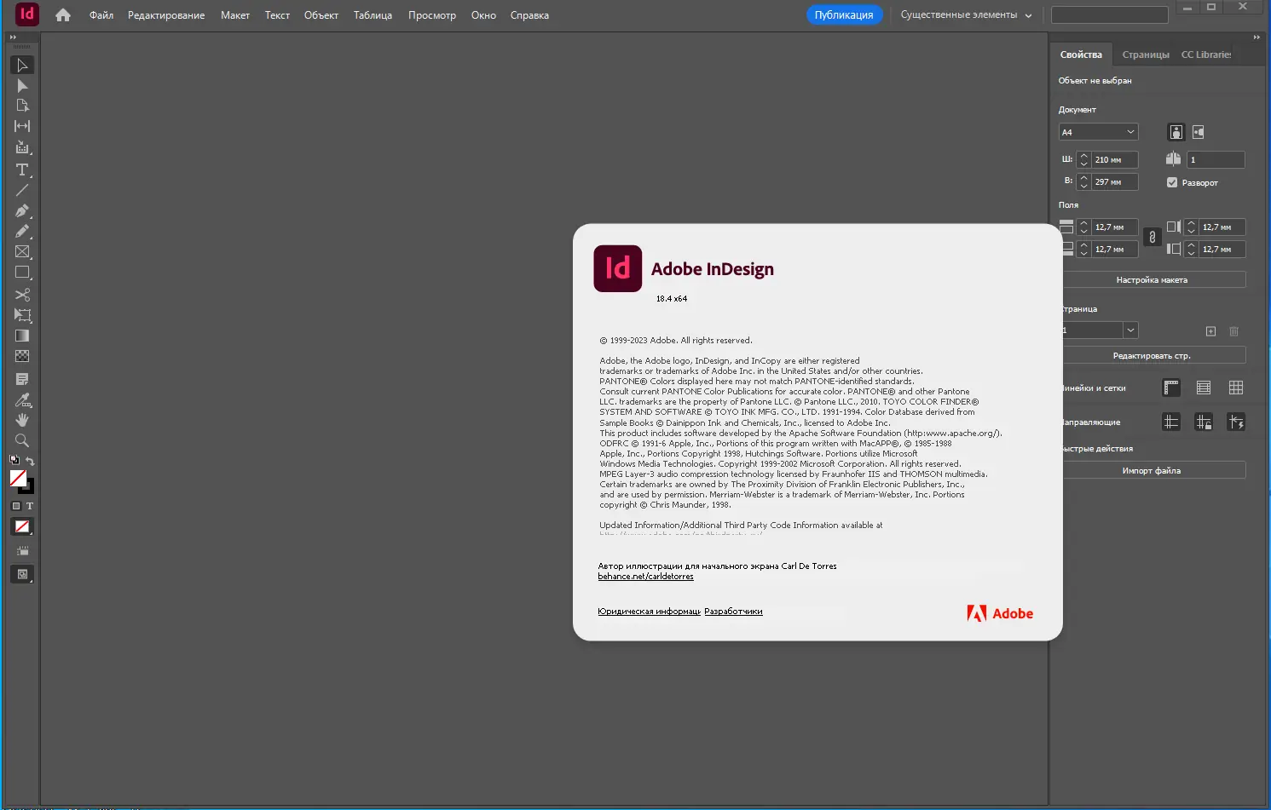Select the Rectangle Frame tool

[x=21, y=251]
